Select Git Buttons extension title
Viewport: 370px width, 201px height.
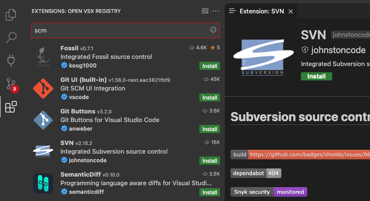pos(78,111)
